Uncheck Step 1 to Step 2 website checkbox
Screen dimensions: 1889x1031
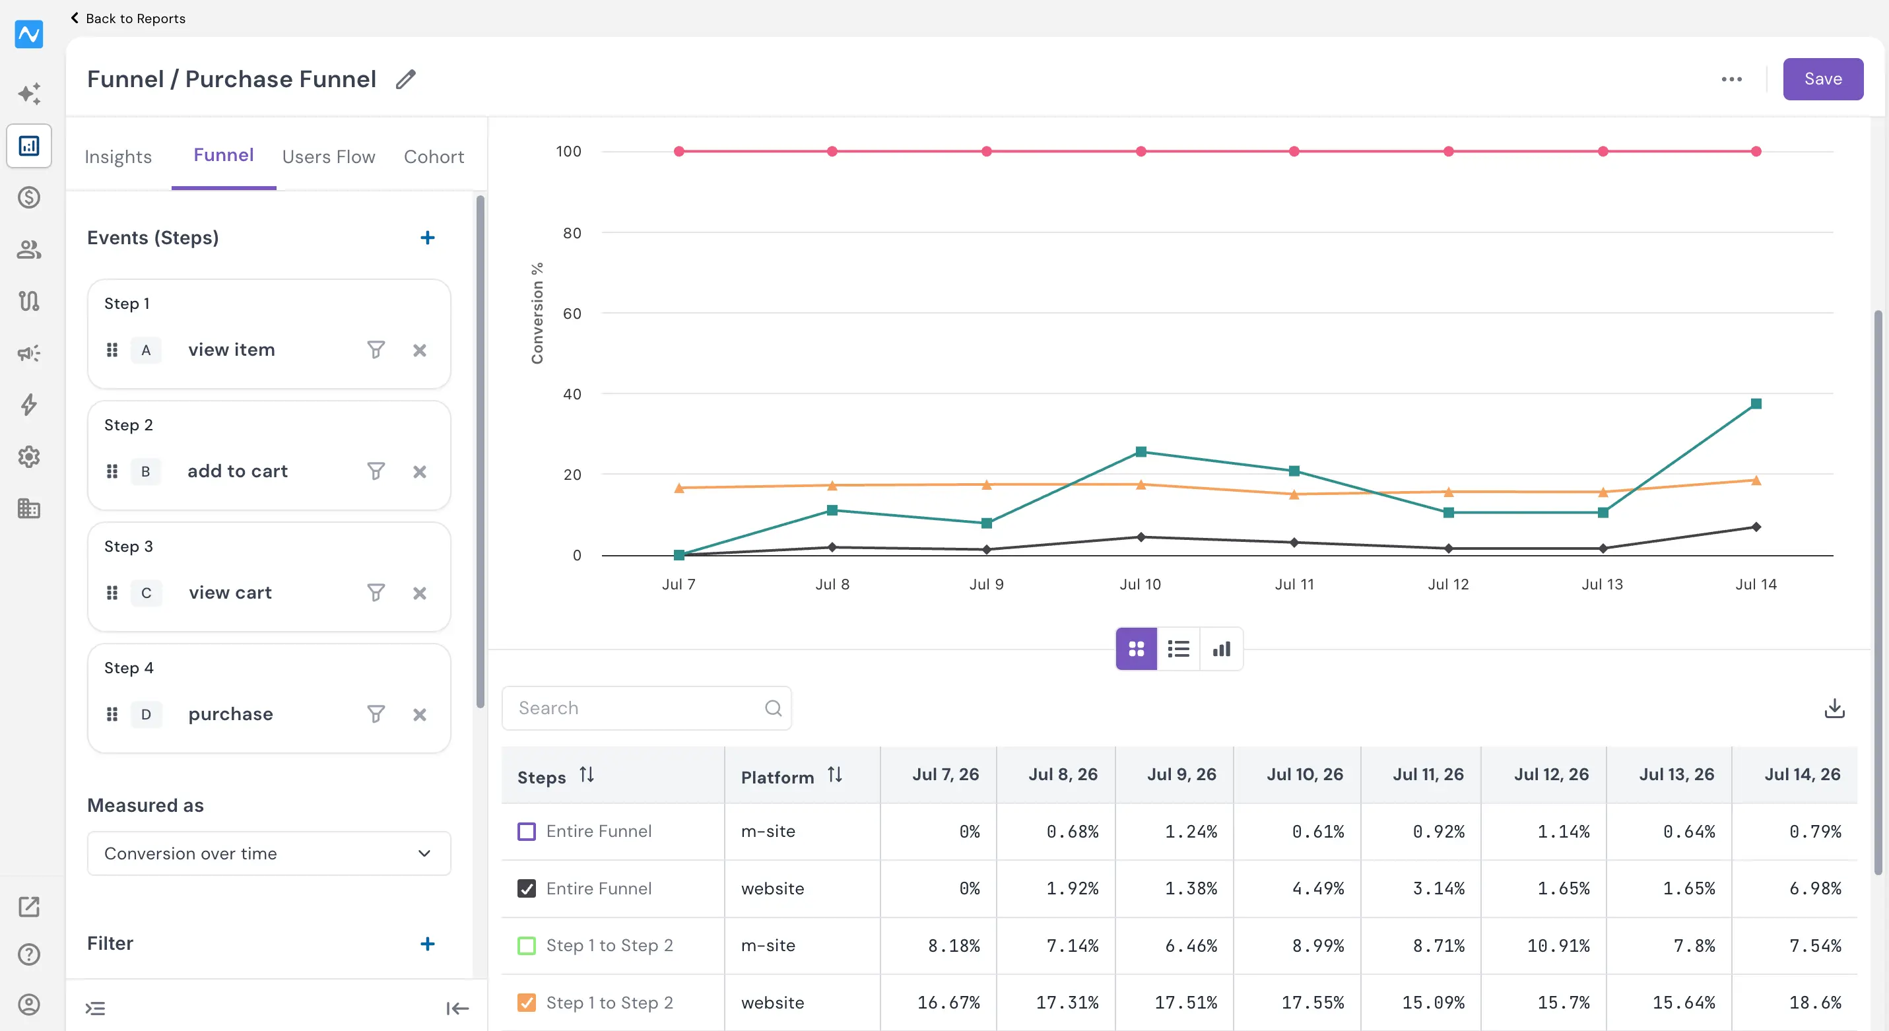pyautogui.click(x=527, y=1003)
